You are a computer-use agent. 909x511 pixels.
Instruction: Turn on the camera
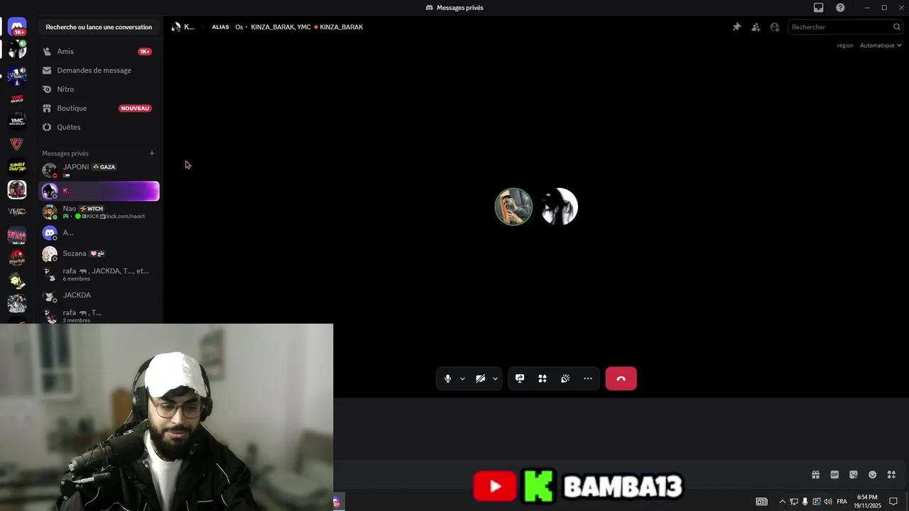[x=480, y=378]
